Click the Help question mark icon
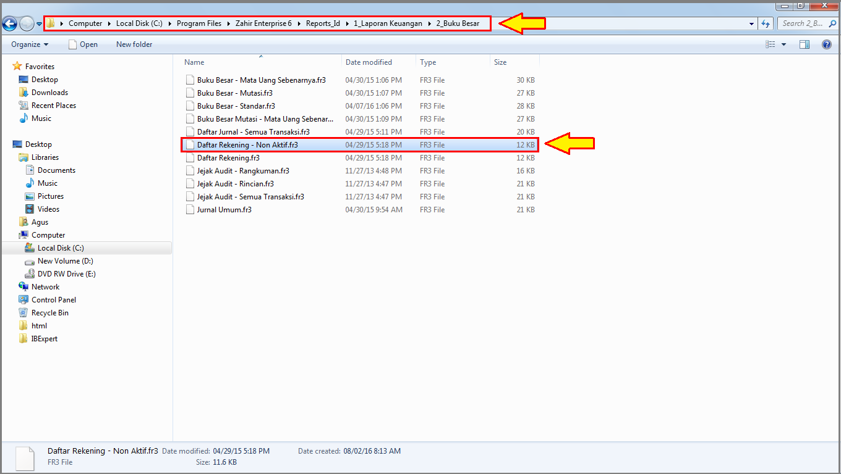 [826, 44]
